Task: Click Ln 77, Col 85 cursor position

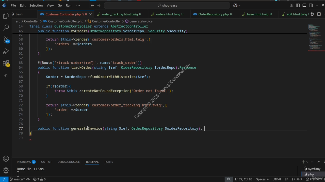Action: [244, 179]
